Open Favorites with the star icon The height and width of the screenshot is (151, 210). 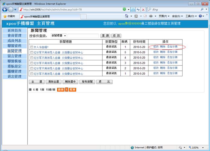tap(9, 16)
